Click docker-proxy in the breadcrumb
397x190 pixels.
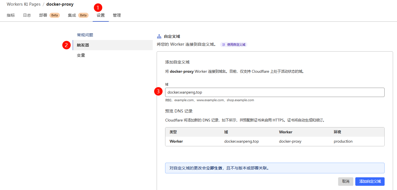tap(60, 4)
